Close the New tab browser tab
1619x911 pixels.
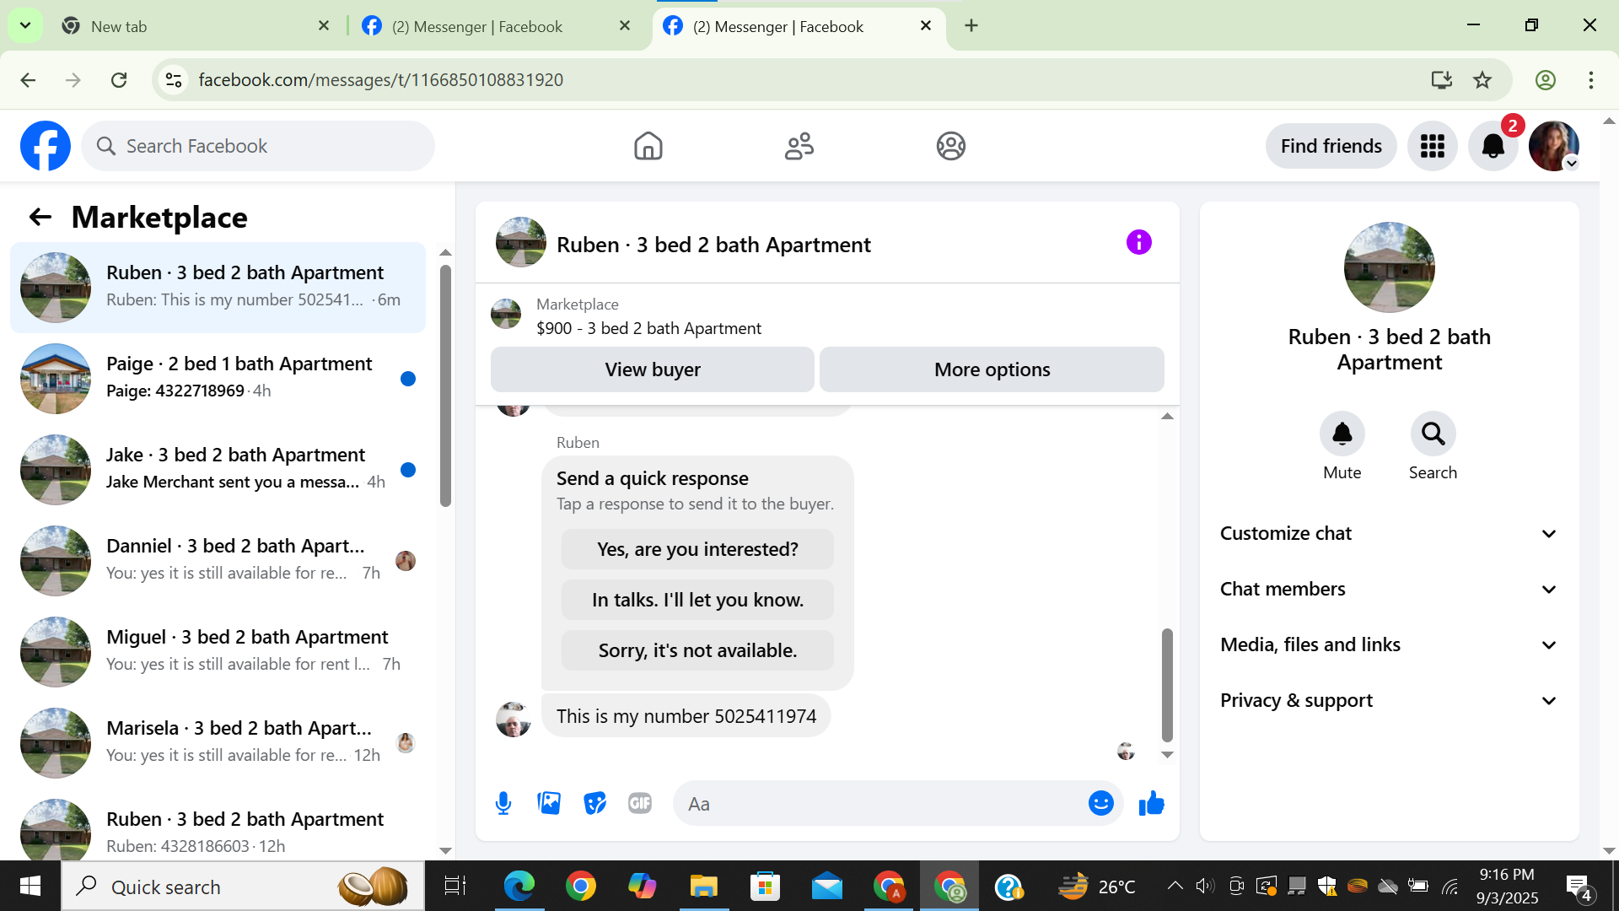tap(324, 26)
